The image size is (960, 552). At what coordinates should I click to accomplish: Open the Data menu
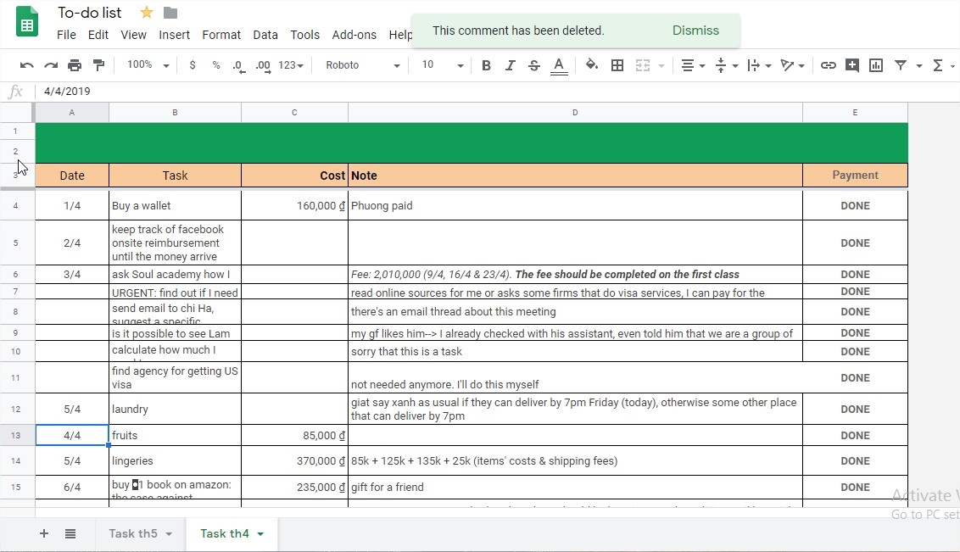[x=265, y=35]
